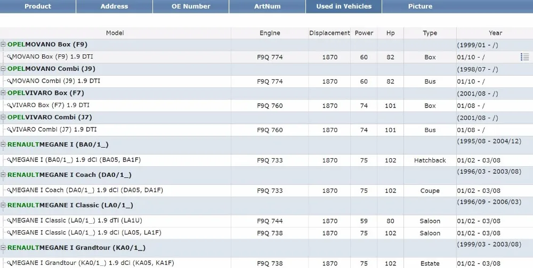
Task: Click magnifier icon beside MOVANO Combi 1.9 DTI
Action: [x=10, y=82]
